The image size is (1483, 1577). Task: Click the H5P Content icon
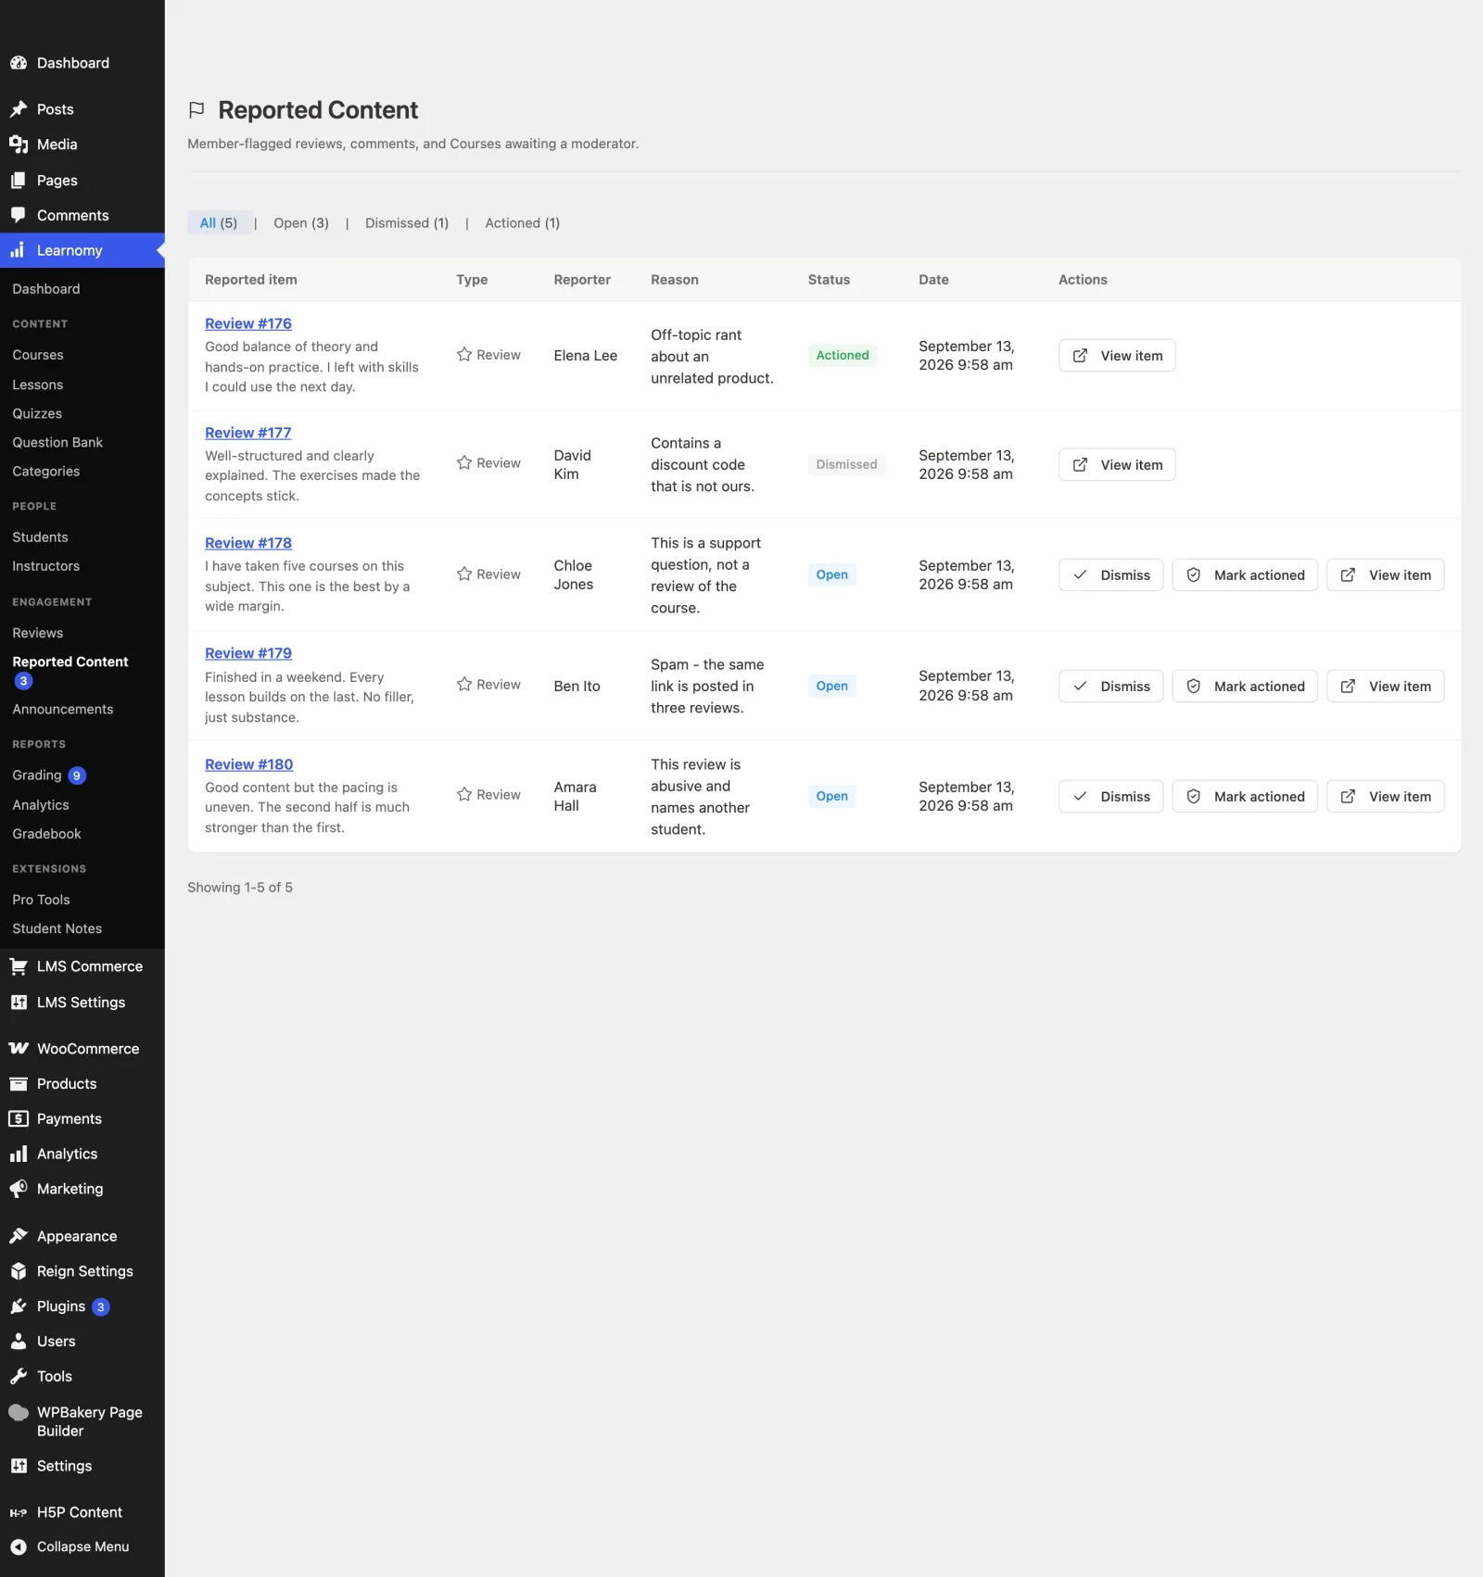(x=19, y=1513)
